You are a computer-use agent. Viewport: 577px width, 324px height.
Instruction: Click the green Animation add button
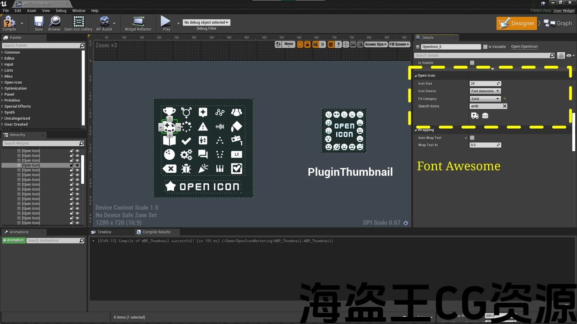[14, 241]
